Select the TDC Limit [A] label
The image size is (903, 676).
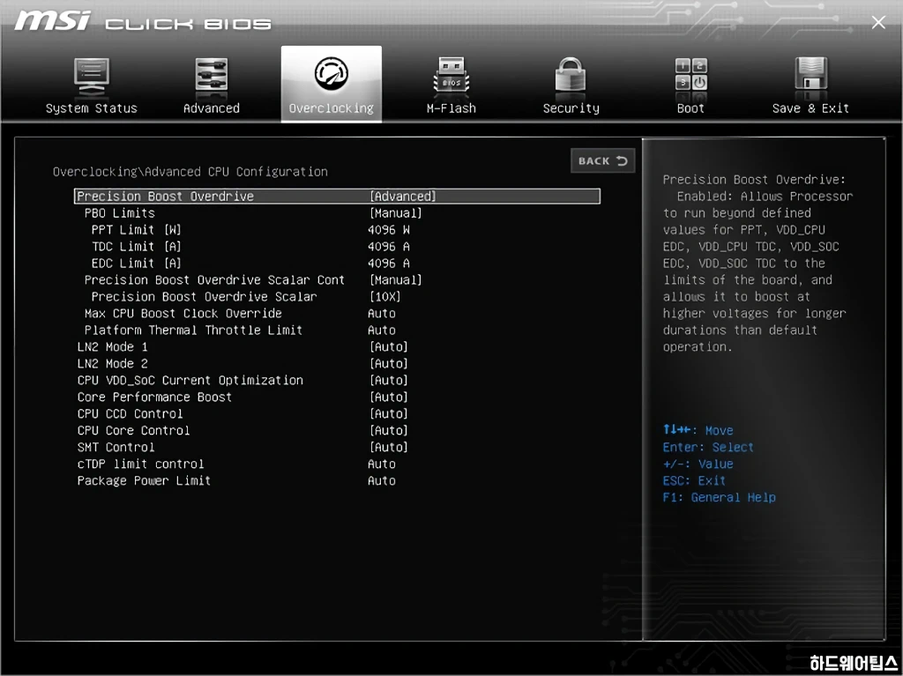pos(137,247)
